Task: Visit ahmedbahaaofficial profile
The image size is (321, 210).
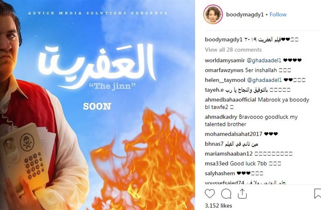Action: tap(230, 100)
